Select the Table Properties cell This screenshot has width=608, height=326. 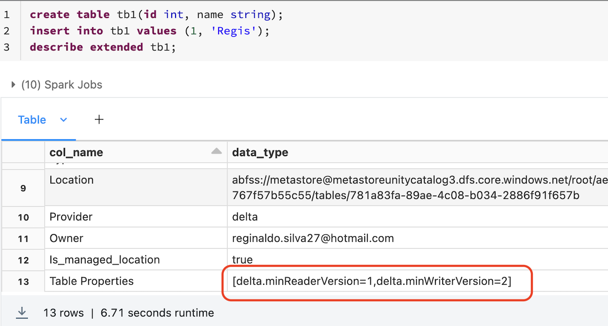click(136, 281)
